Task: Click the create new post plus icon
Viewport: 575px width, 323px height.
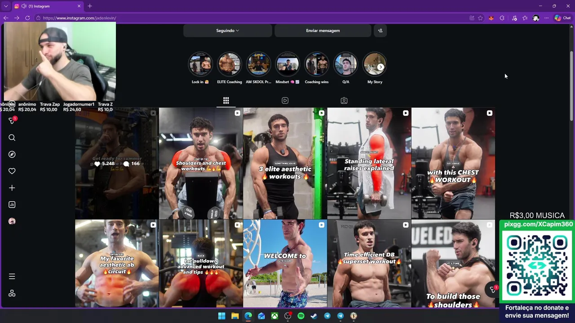Action: (x=12, y=188)
